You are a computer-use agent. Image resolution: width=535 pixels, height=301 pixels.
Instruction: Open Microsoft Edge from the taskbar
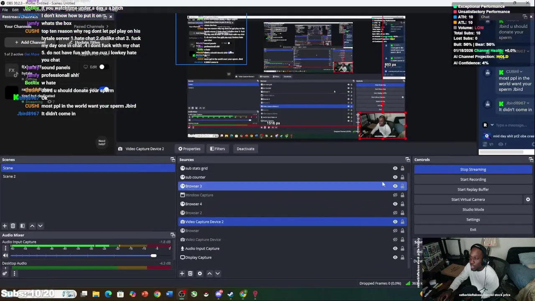pos(108,294)
